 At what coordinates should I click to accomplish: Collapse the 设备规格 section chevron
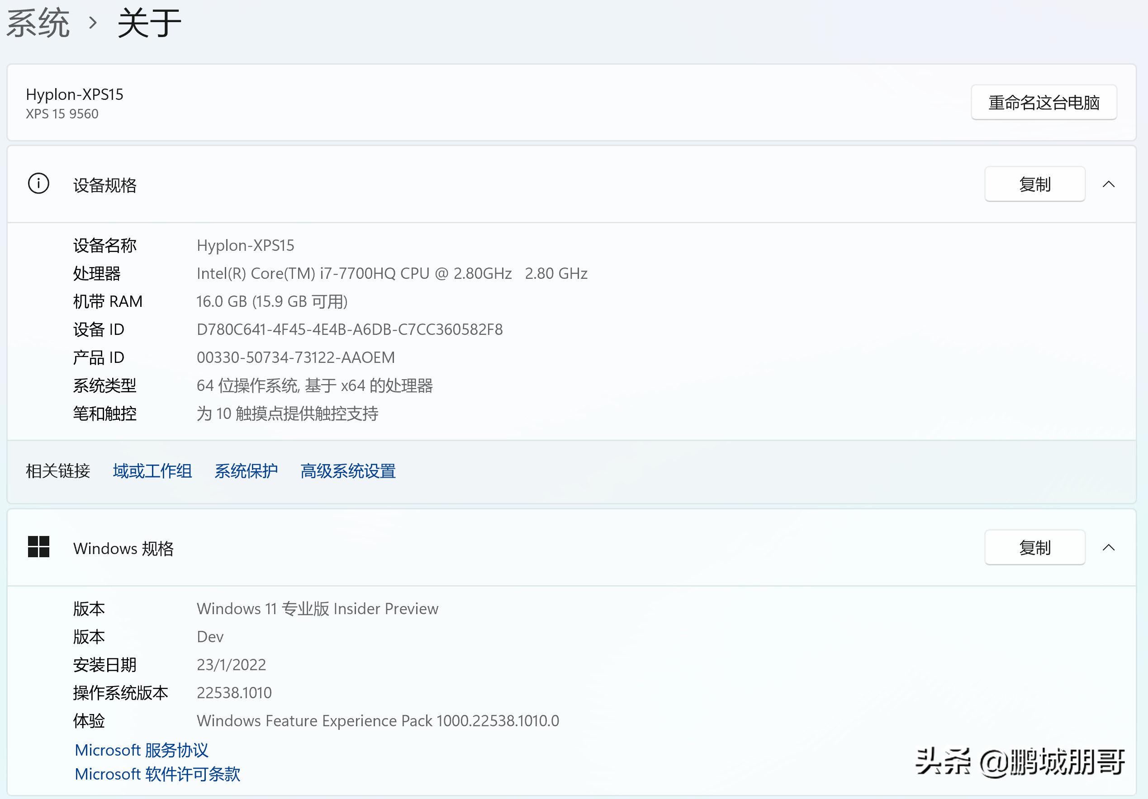[1109, 184]
